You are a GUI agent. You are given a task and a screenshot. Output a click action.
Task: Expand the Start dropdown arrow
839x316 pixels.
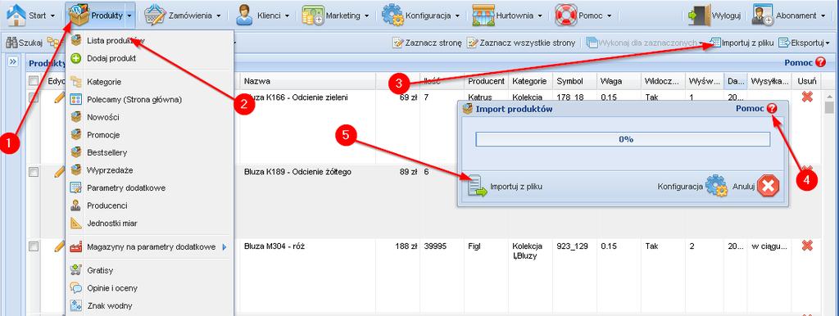(52, 16)
